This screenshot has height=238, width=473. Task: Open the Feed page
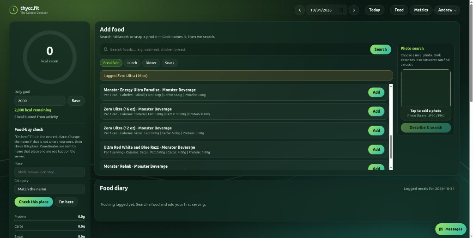(x=399, y=10)
